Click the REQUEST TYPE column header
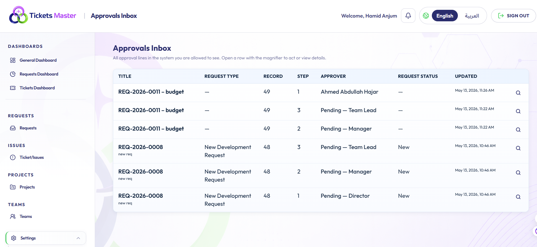Screen dimensions: 537x247 tap(222, 76)
